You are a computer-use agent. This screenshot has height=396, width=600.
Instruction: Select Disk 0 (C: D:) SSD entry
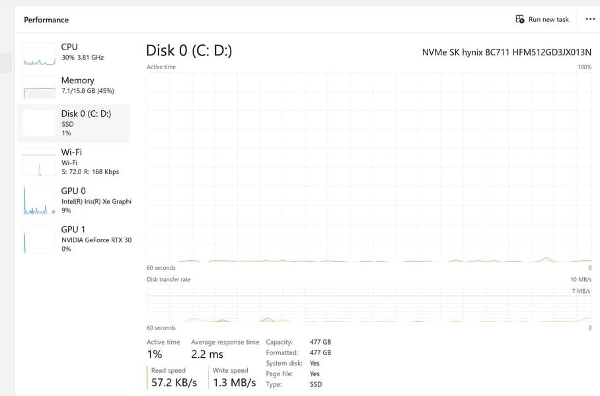[86, 123]
